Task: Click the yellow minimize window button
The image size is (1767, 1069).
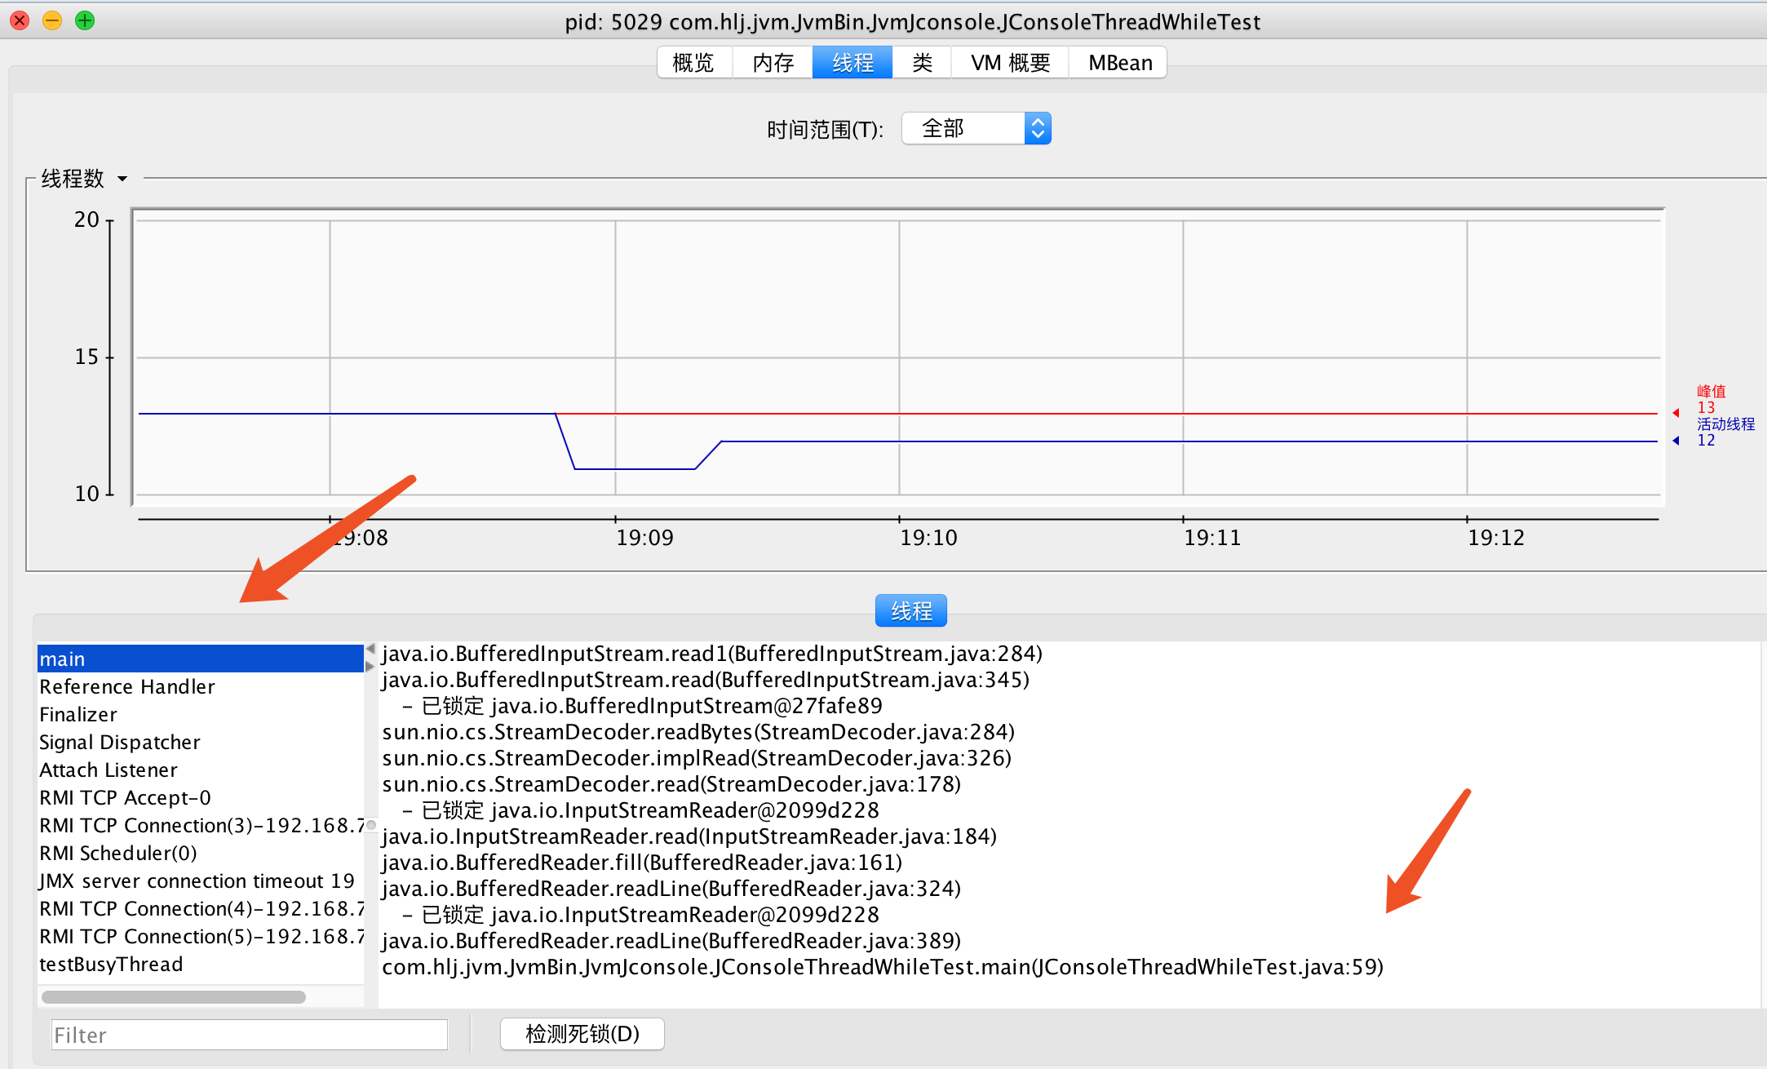Action: (x=51, y=20)
